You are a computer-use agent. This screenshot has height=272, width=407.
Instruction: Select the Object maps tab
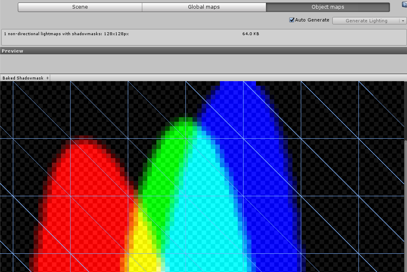coord(328,7)
